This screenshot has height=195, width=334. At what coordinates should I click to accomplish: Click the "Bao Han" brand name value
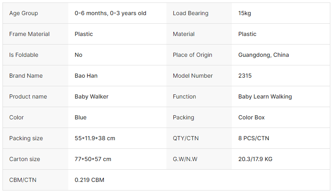click(86, 76)
